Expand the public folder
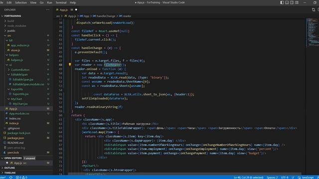 tap(5, 31)
